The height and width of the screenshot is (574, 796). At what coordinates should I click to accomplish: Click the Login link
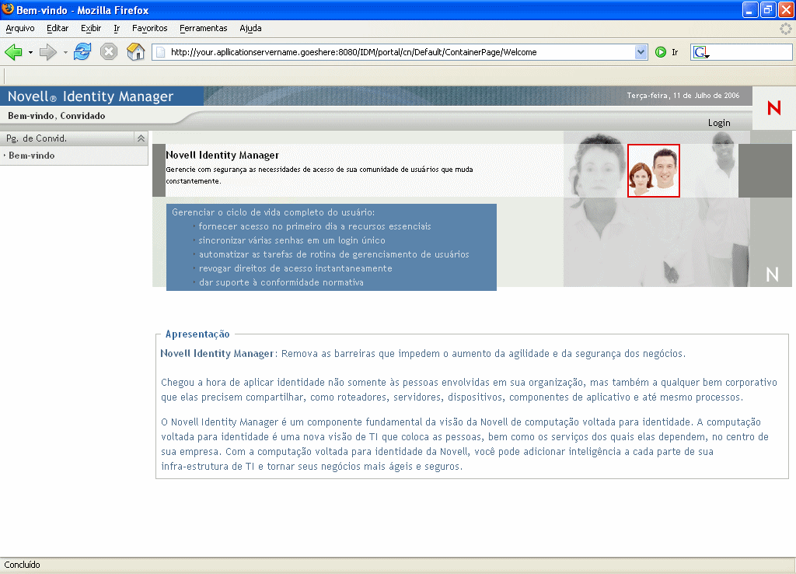click(719, 123)
